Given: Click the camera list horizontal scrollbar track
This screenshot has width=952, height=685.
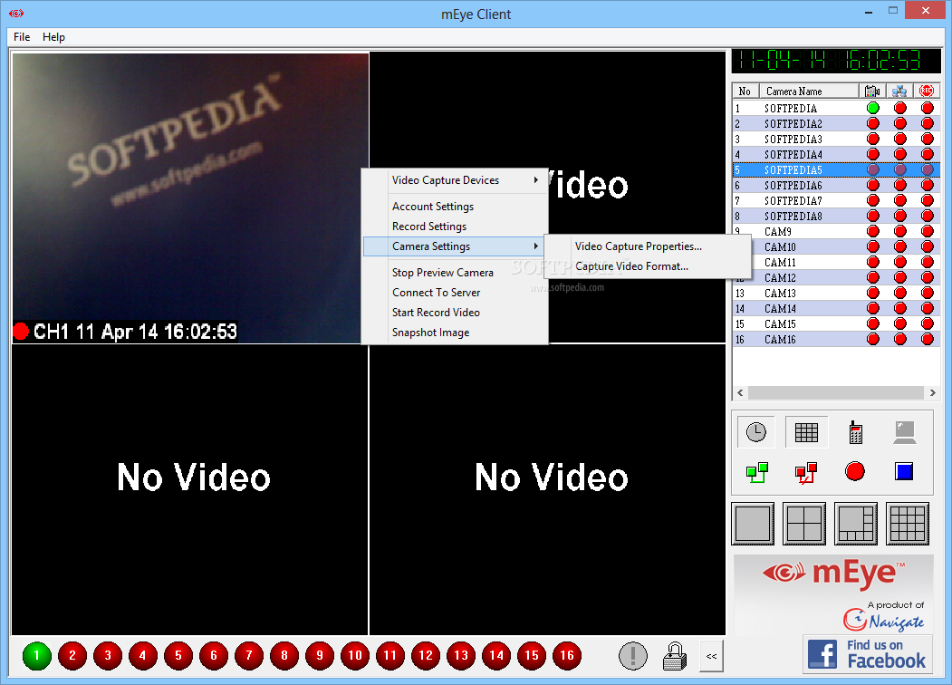Looking at the screenshot, I should coord(836,393).
